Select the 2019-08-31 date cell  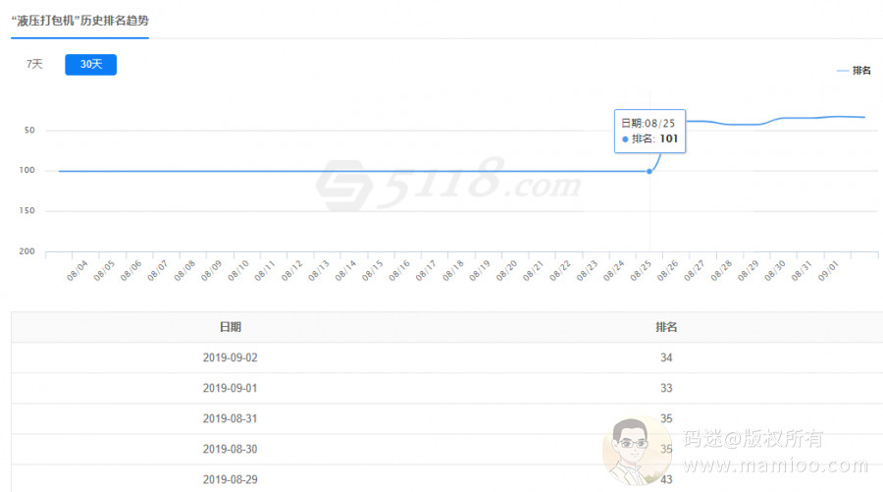point(231,418)
